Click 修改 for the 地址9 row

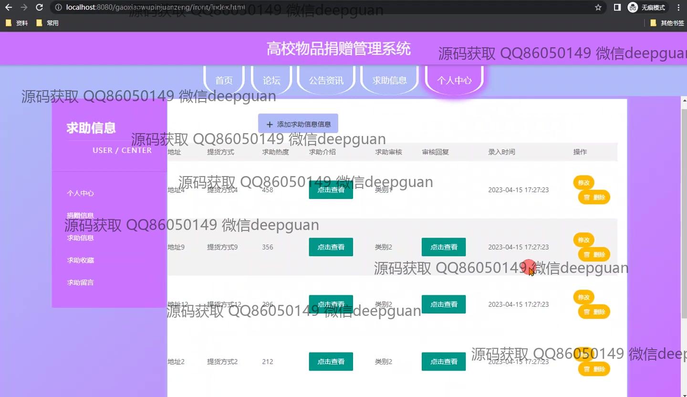click(584, 240)
